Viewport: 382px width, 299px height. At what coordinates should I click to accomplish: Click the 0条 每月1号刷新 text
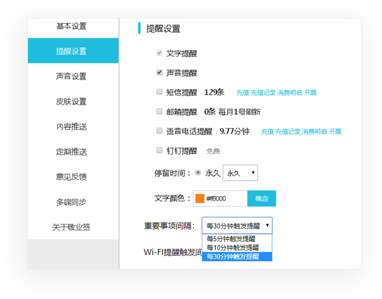pos(233,112)
